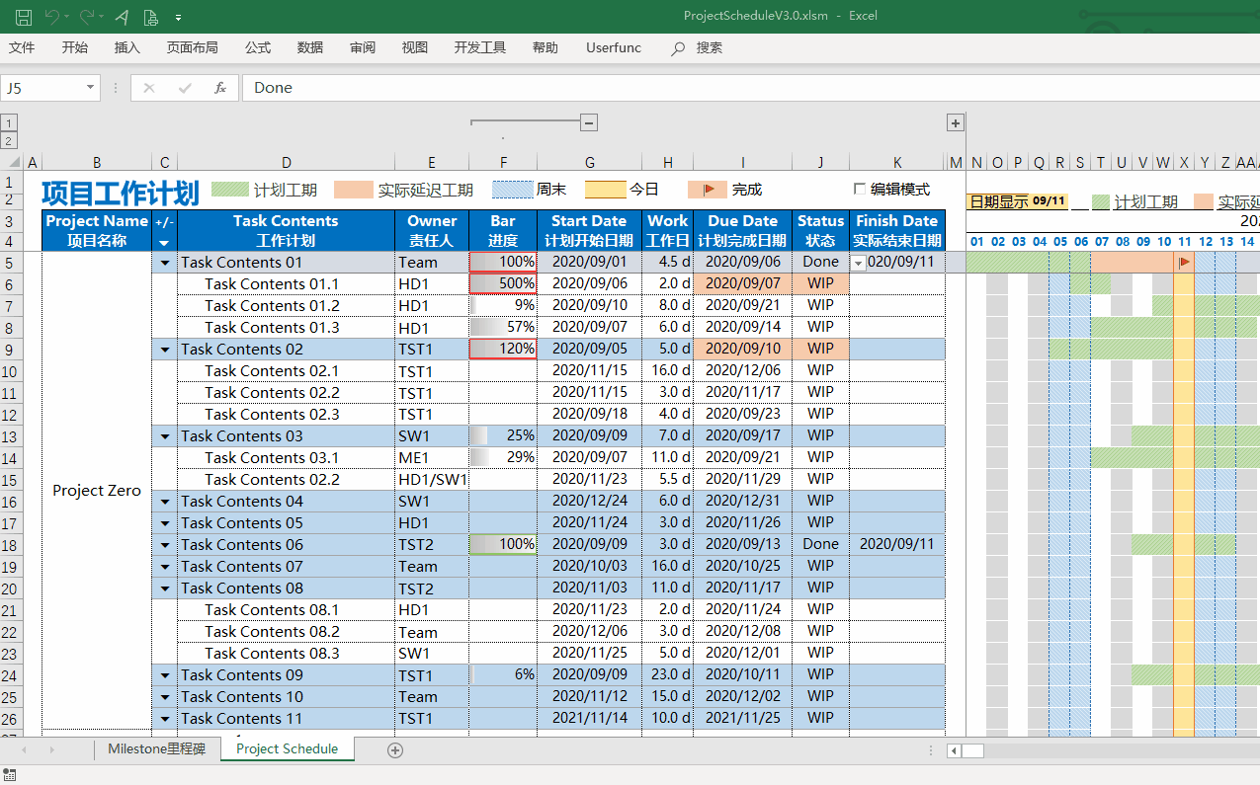1260x785 pixels.
Task: Switch to the 开始 ribbon tab
Action: click(74, 47)
